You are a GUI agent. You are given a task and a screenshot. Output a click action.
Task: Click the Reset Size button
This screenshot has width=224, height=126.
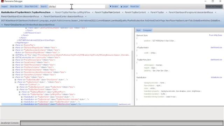(x=134, y=7)
